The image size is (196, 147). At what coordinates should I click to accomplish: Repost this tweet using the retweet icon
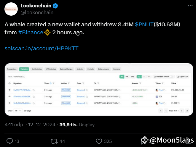pyautogui.click(x=54, y=141)
